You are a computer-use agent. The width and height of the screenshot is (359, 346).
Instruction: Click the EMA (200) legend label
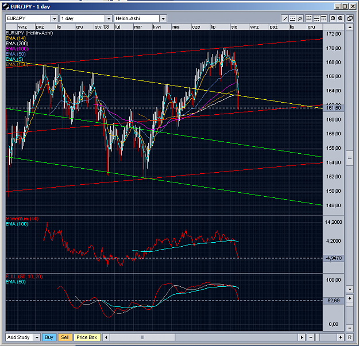click(x=17, y=44)
